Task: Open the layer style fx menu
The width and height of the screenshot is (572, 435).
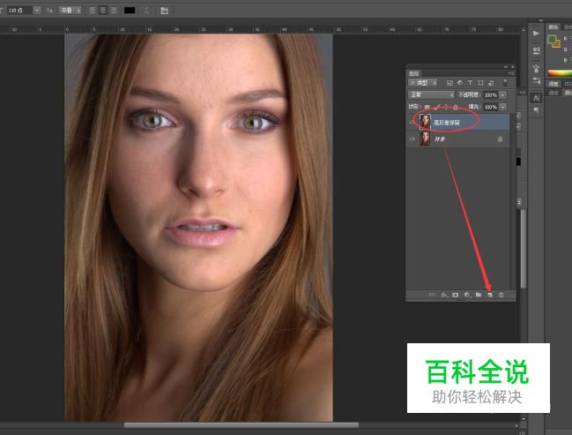Action: (x=443, y=294)
